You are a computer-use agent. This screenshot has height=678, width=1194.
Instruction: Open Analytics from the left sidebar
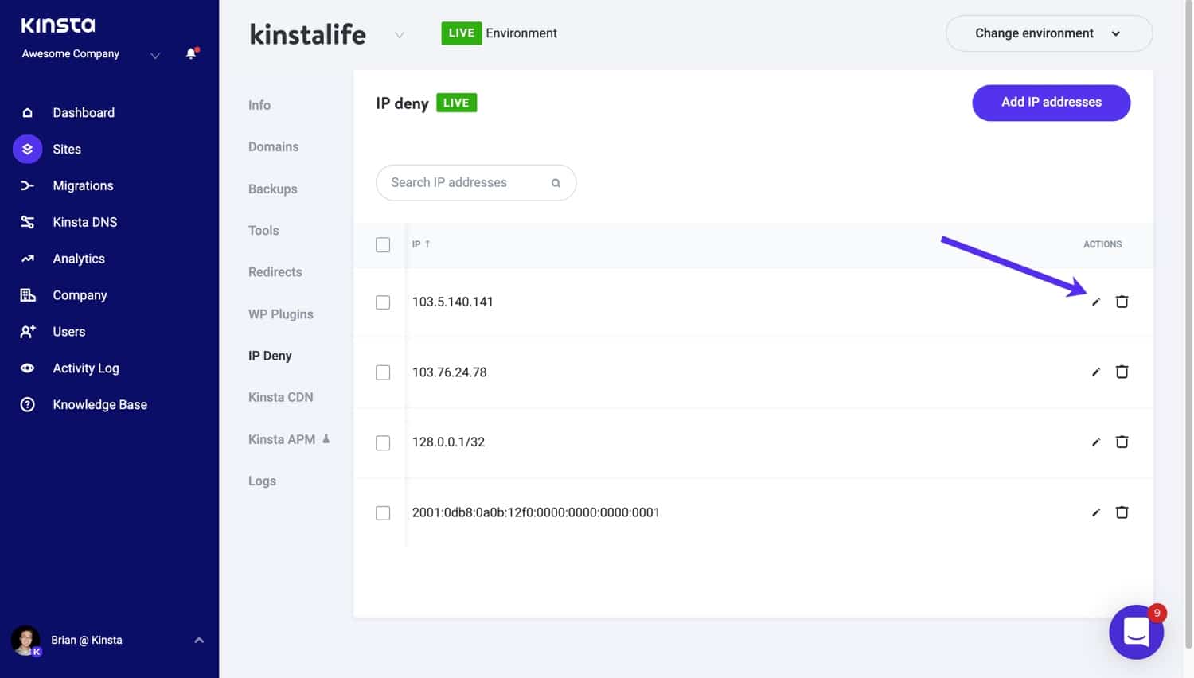[78, 258]
